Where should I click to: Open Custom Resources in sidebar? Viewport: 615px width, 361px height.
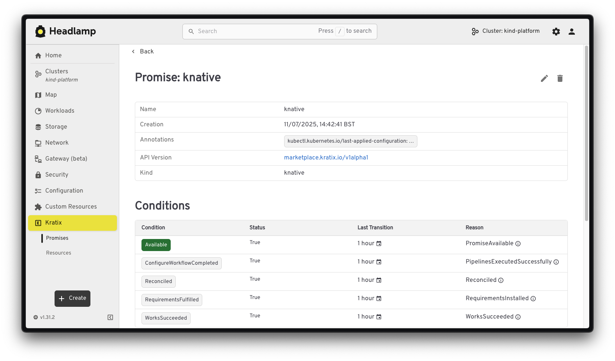pos(72,207)
